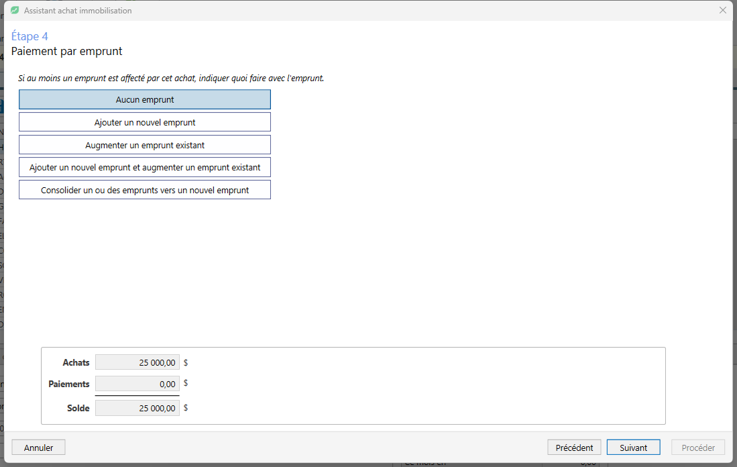Click the italic instruction about the emprunt

coord(171,78)
